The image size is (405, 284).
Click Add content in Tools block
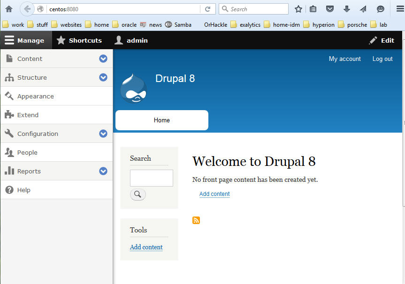146,247
